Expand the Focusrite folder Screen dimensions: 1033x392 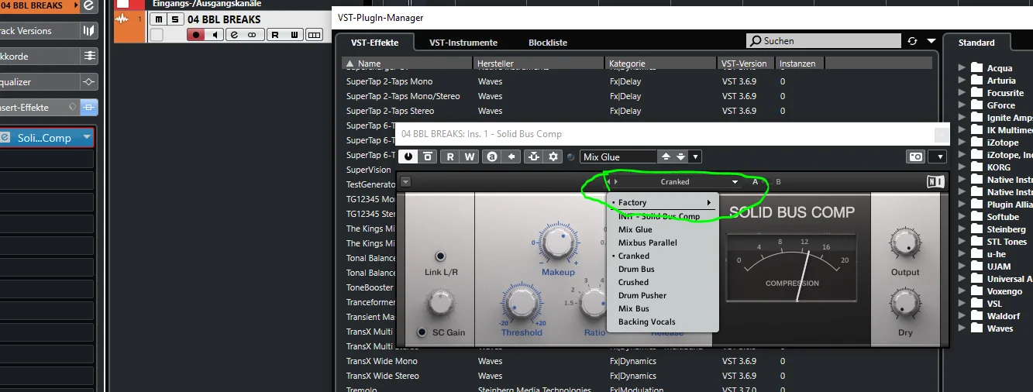[x=962, y=93]
